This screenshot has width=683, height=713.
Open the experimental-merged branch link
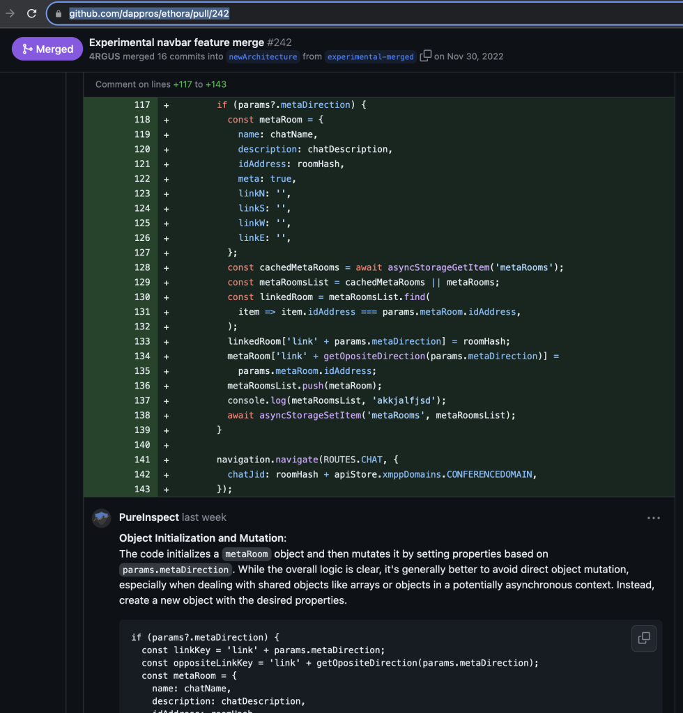(x=370, y=57)
